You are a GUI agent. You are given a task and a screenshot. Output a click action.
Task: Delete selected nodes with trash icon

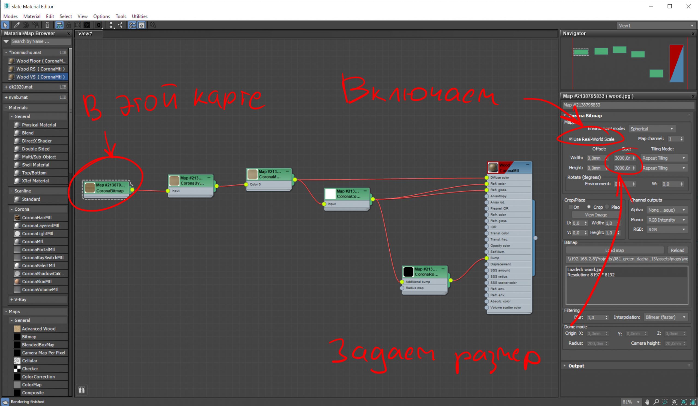point(47,25)
